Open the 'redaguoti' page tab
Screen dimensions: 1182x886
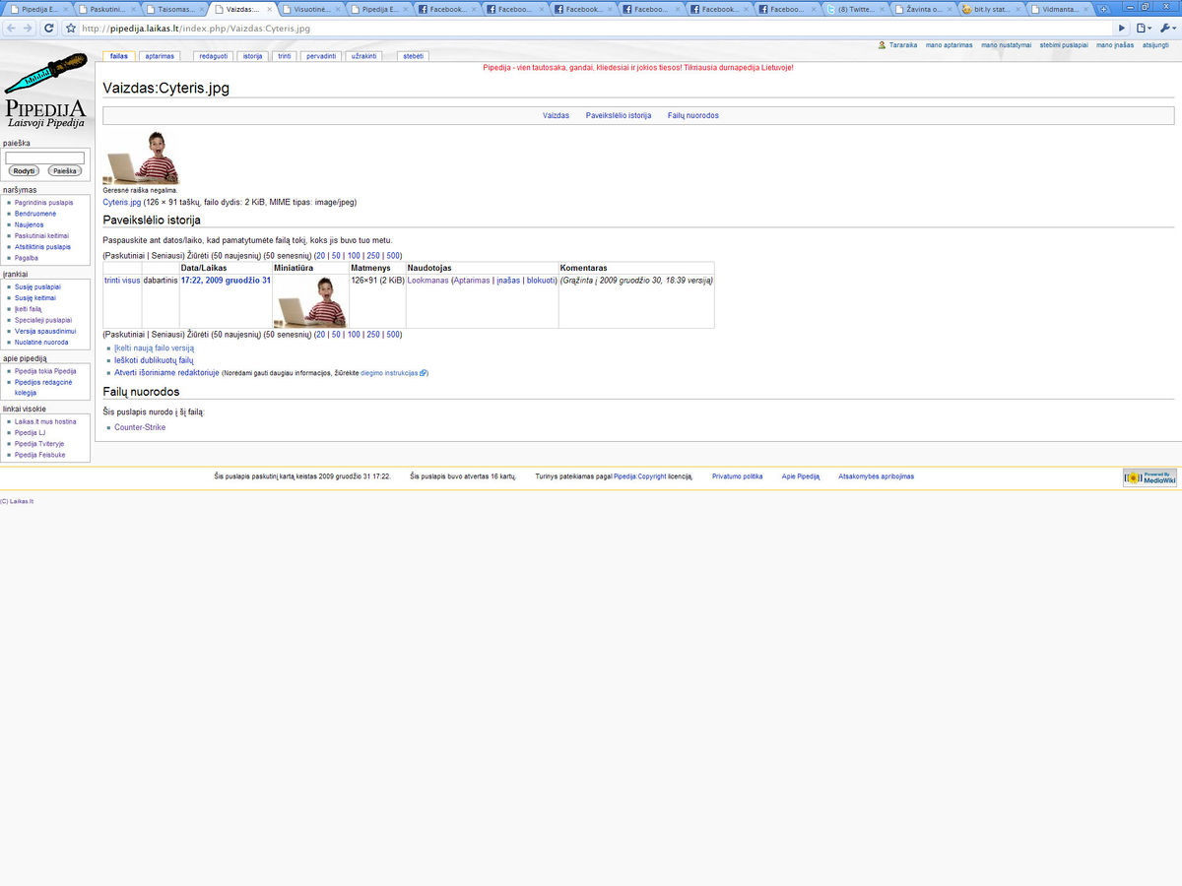click(214, 56)
